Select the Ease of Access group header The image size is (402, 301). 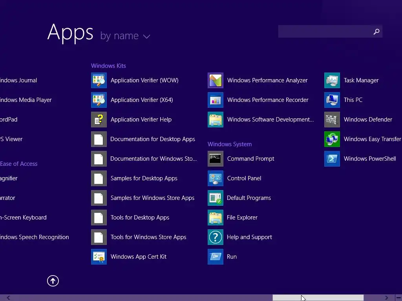click(x=19, y=164)
